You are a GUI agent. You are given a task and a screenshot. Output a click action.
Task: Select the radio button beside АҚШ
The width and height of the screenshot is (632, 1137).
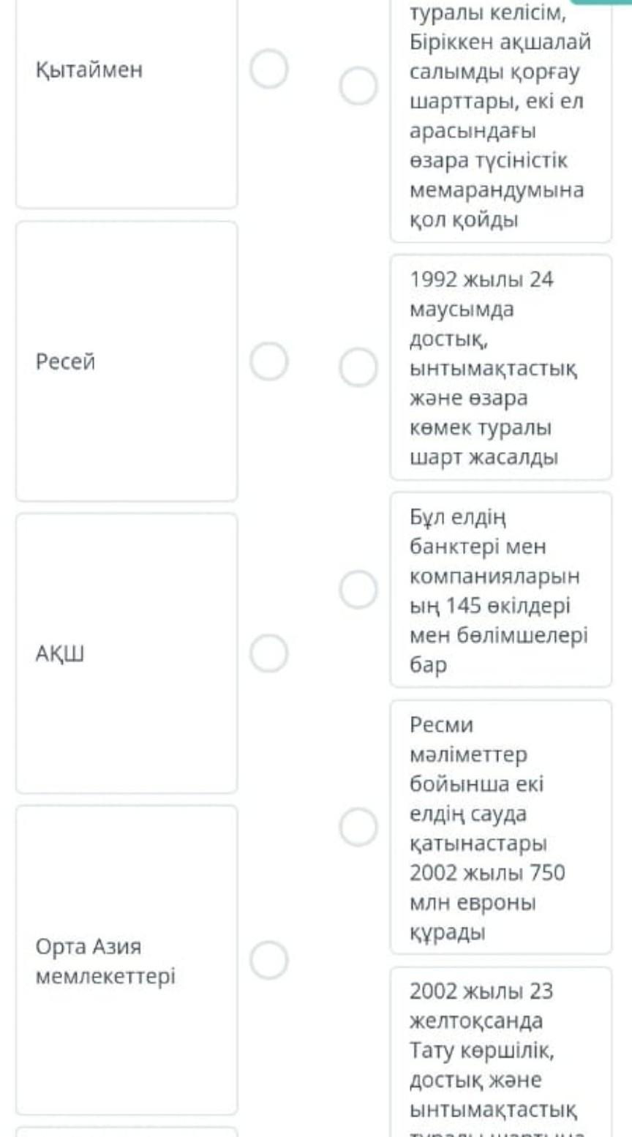269,653
